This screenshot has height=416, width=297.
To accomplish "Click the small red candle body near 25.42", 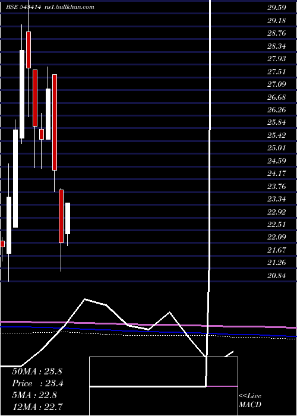I will [42, 134].
